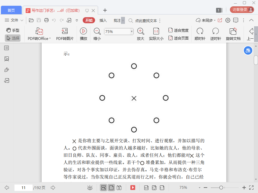Click 适合宽度 fit width button
This screenshot has width=258, height=193.
[x=178, y=30]
